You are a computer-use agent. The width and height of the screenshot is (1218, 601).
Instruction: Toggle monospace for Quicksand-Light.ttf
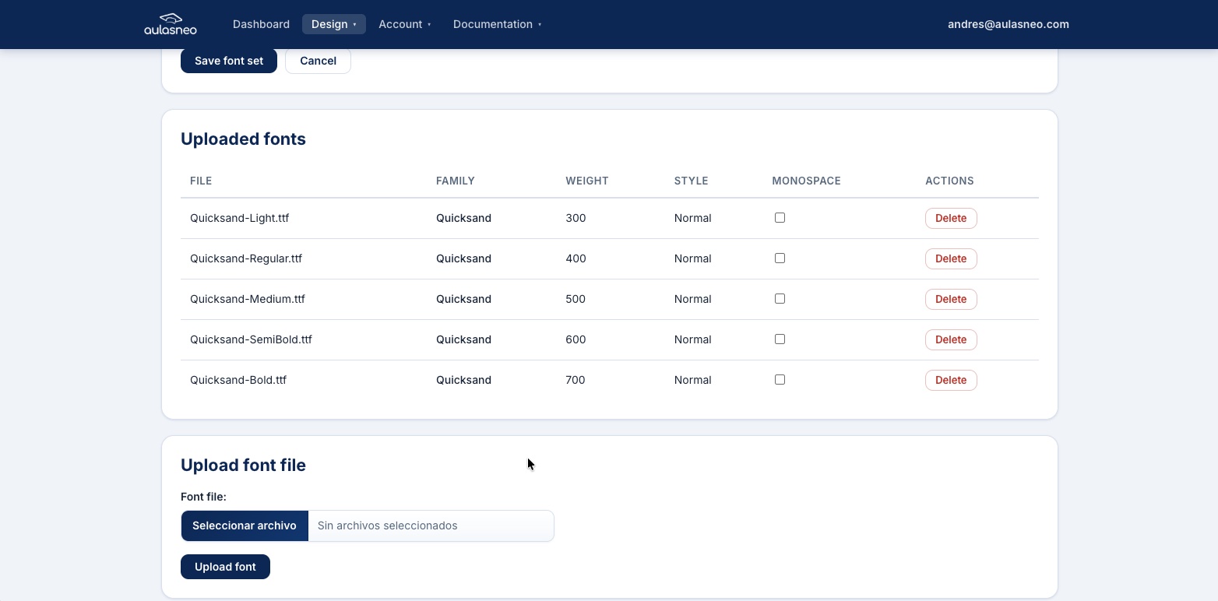coord(780,218)
